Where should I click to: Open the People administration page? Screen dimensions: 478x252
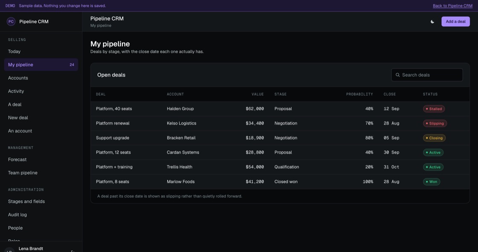click(41, 228)
